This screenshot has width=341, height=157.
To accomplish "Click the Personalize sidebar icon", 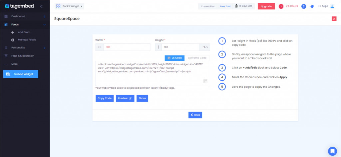I will 6,48.
